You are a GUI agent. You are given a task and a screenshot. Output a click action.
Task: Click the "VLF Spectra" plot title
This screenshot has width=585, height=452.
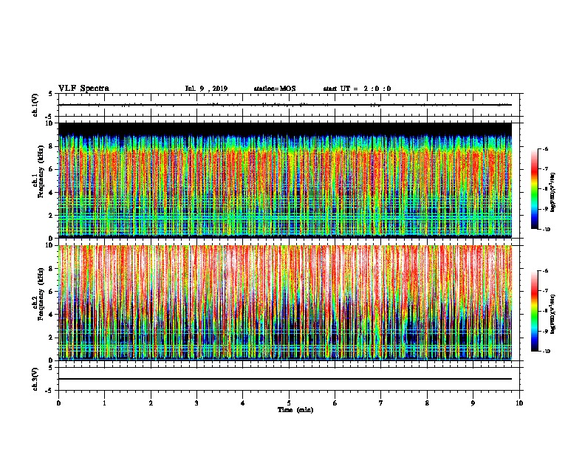click(83, 89)
